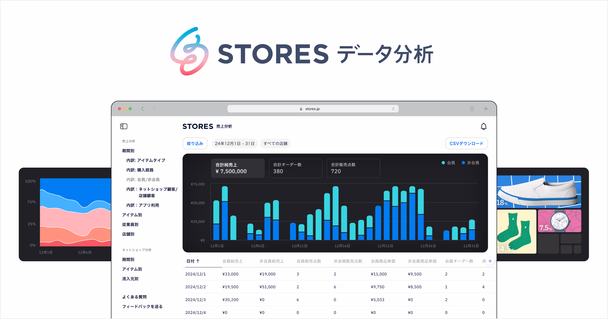This screenshot has width=608, height=319.
Task: Click the CSVダウンロード button
Action: (466, 144)
